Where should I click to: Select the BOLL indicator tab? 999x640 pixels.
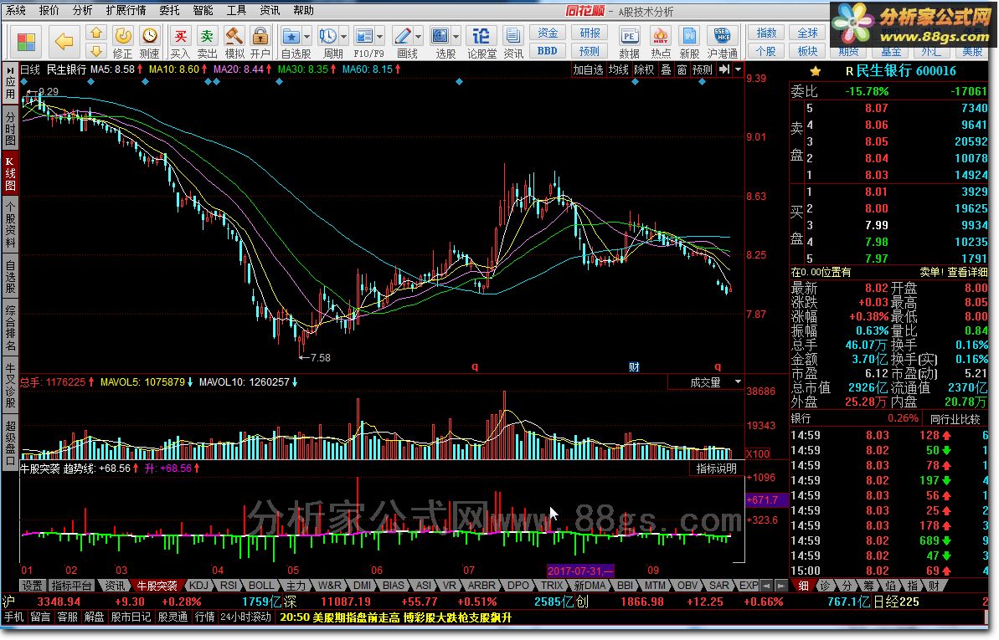[x=261, y=586]
